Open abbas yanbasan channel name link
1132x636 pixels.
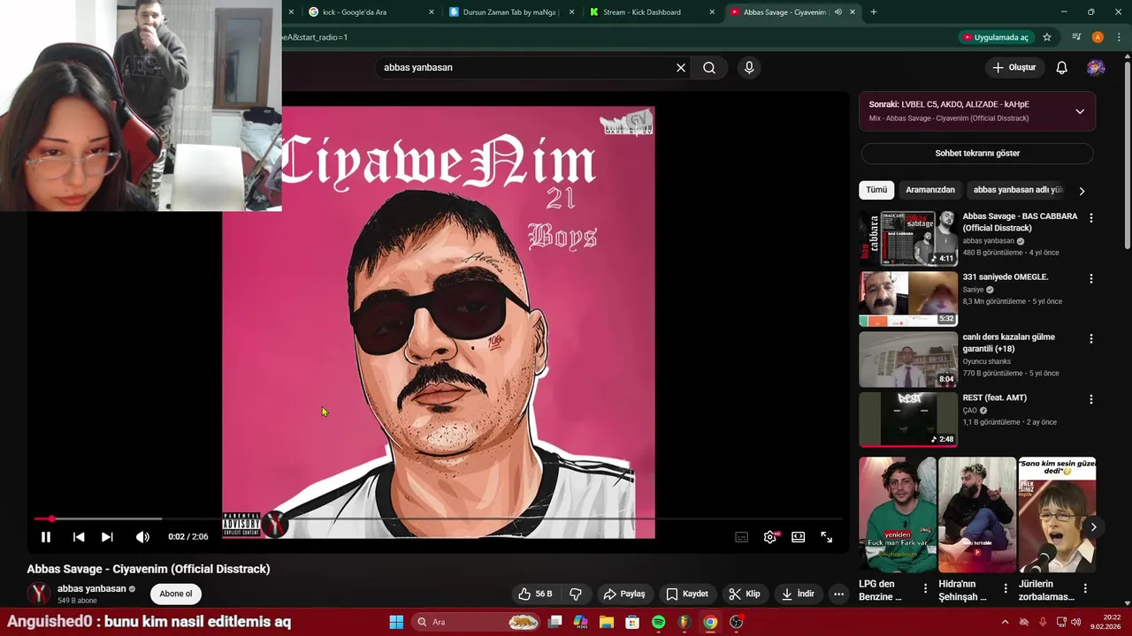(x=92, y=588)
